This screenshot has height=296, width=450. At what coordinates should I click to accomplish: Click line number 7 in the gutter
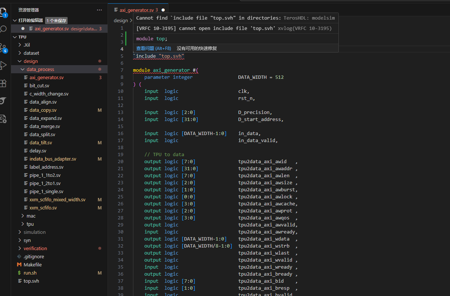[x=122, y=70]
